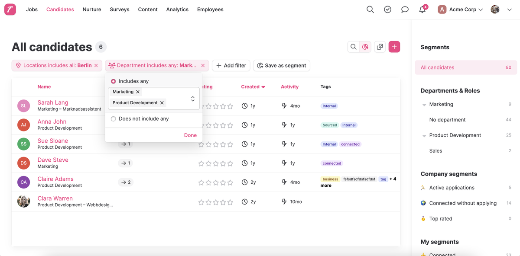Open the tasks checkmark icon
The height and width of the screenshot is (256, 520).
point(387,10)
